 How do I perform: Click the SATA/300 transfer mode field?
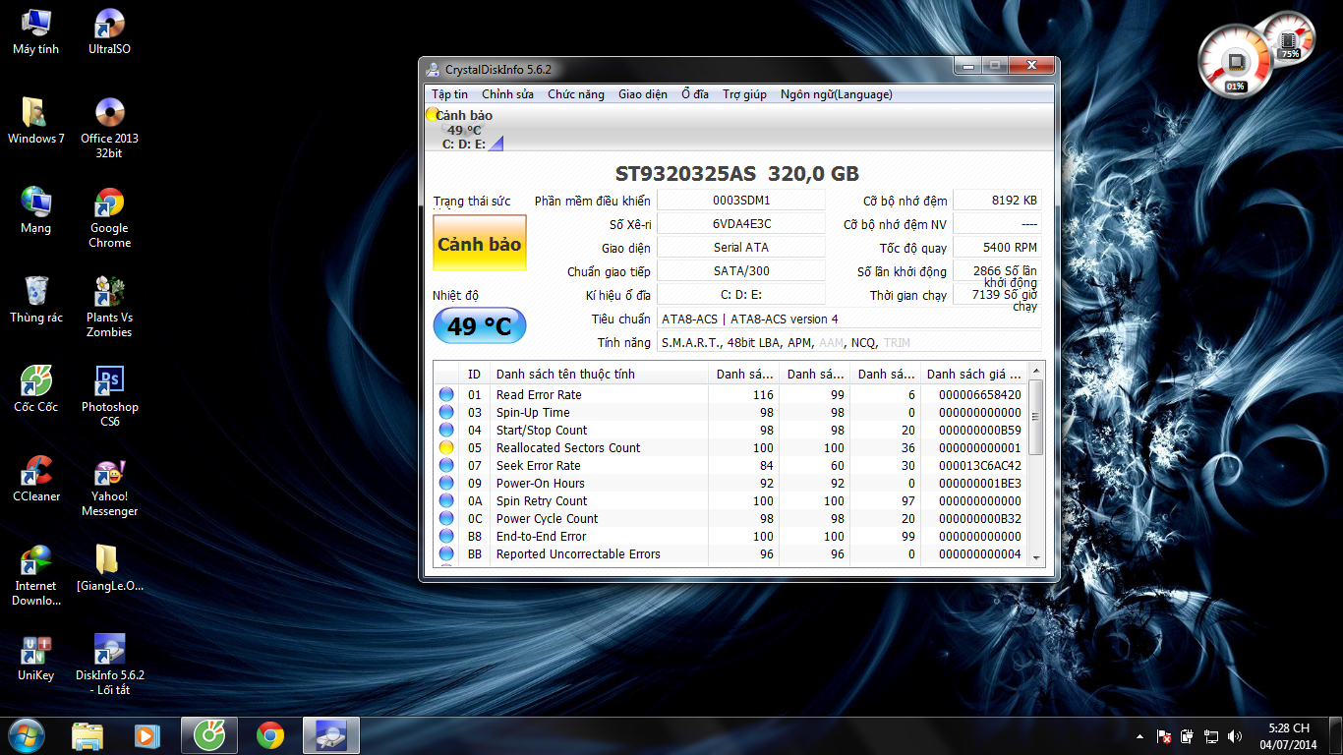(x=741, y=271)
